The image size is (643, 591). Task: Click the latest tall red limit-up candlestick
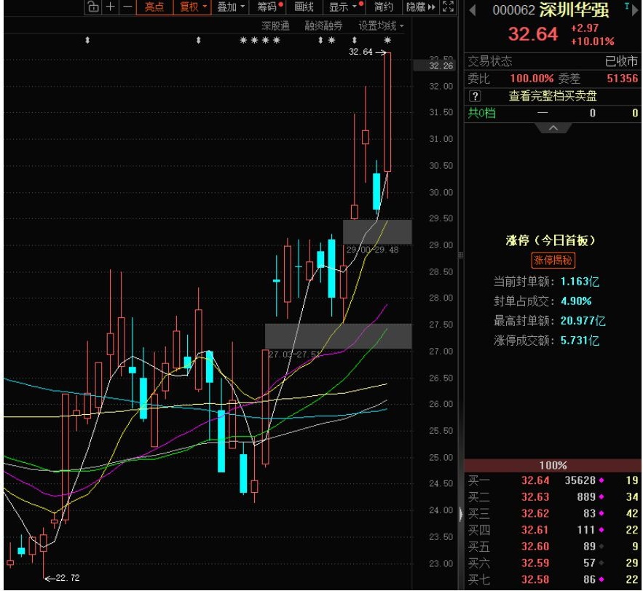pyautogui.click(x=387, y=112)
